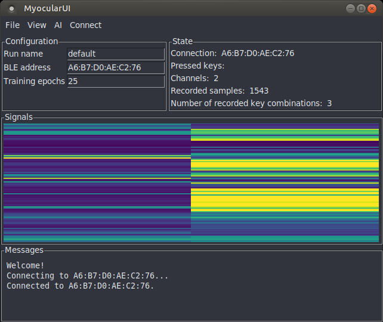Click the Connected to A6:B7:D0:AE:C2:76. message
383x322 pixels.
click(x=80, y=286)
